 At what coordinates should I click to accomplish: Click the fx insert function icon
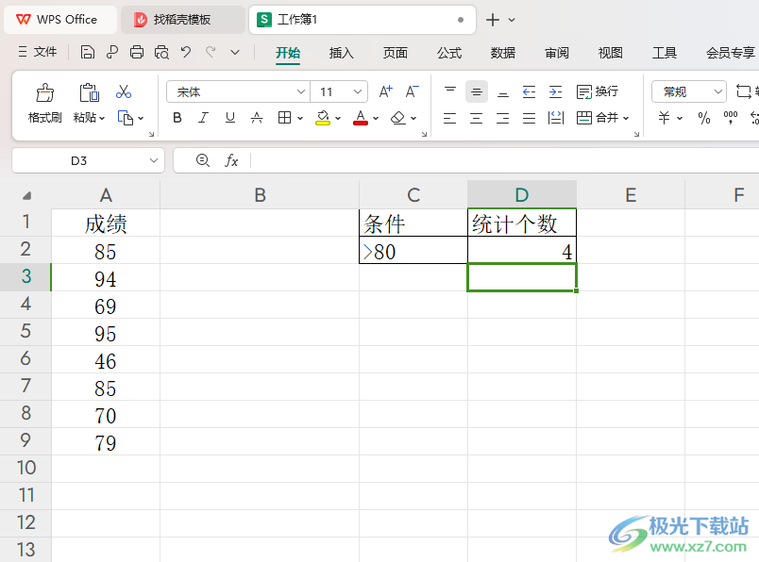click(x=231, y=160)
